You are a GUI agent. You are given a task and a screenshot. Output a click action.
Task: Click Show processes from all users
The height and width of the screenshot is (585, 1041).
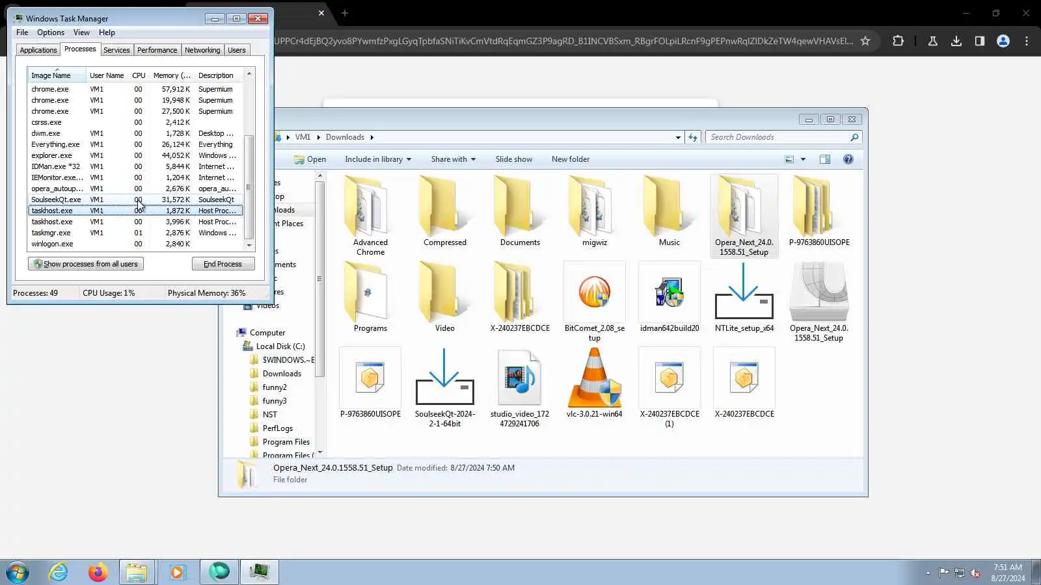click(x=86, y=264)
